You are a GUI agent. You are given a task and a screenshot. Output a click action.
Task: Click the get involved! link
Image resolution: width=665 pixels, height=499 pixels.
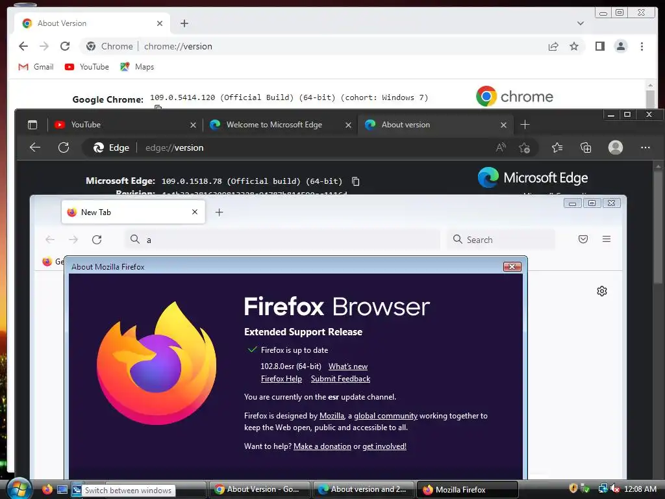coord(384,446)
